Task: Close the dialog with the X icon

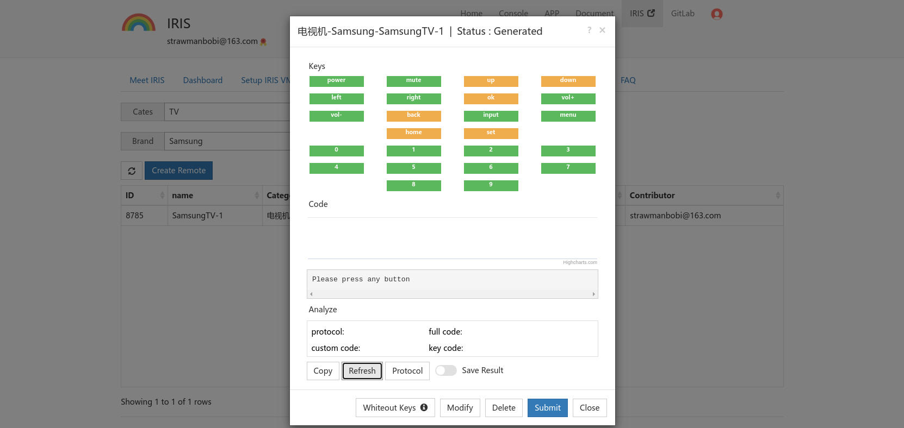Action: point(602,30)
